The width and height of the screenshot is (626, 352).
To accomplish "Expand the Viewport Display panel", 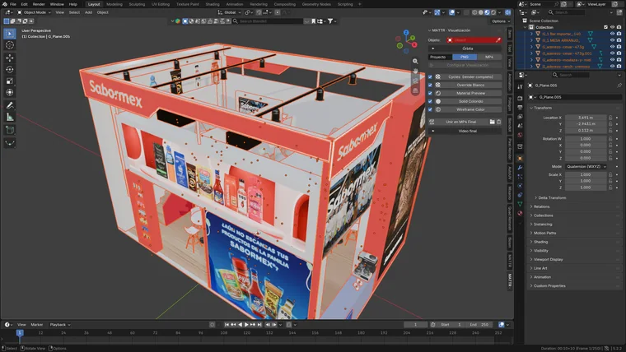I will click(x=548, y=260).
